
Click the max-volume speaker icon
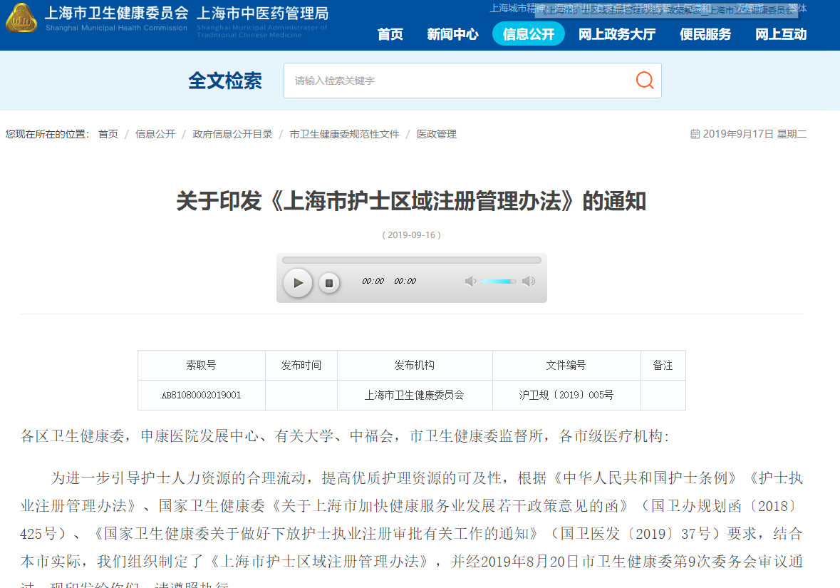click(528, 282)
